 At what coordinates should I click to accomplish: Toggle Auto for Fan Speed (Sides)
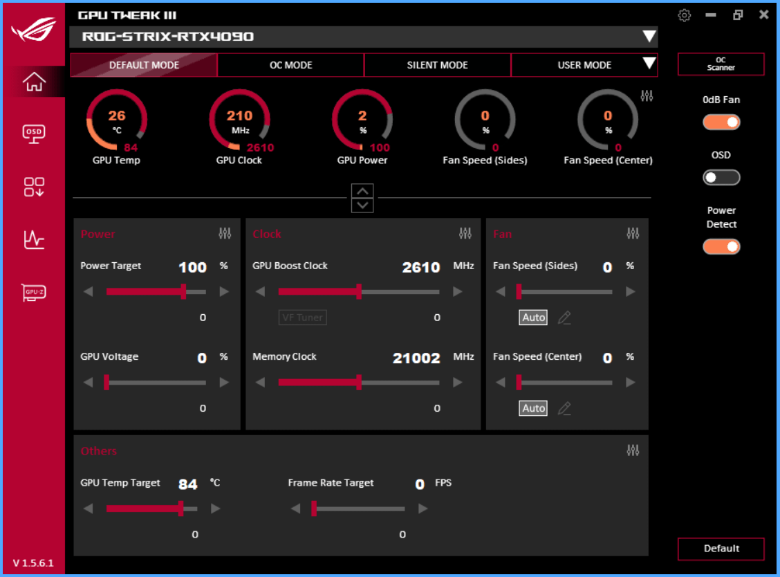[x=533, y=317]
